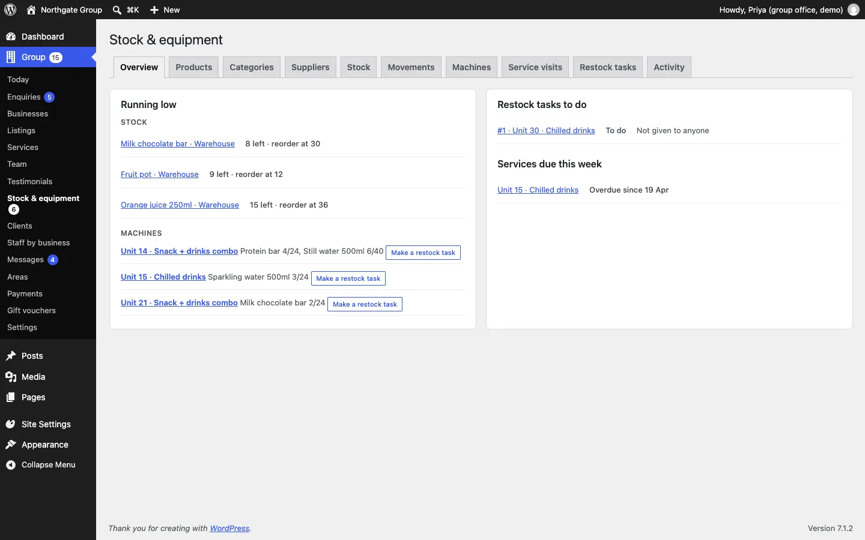Make a restock task for Unit 14
The image size is (865, 540).
[423, 253]
